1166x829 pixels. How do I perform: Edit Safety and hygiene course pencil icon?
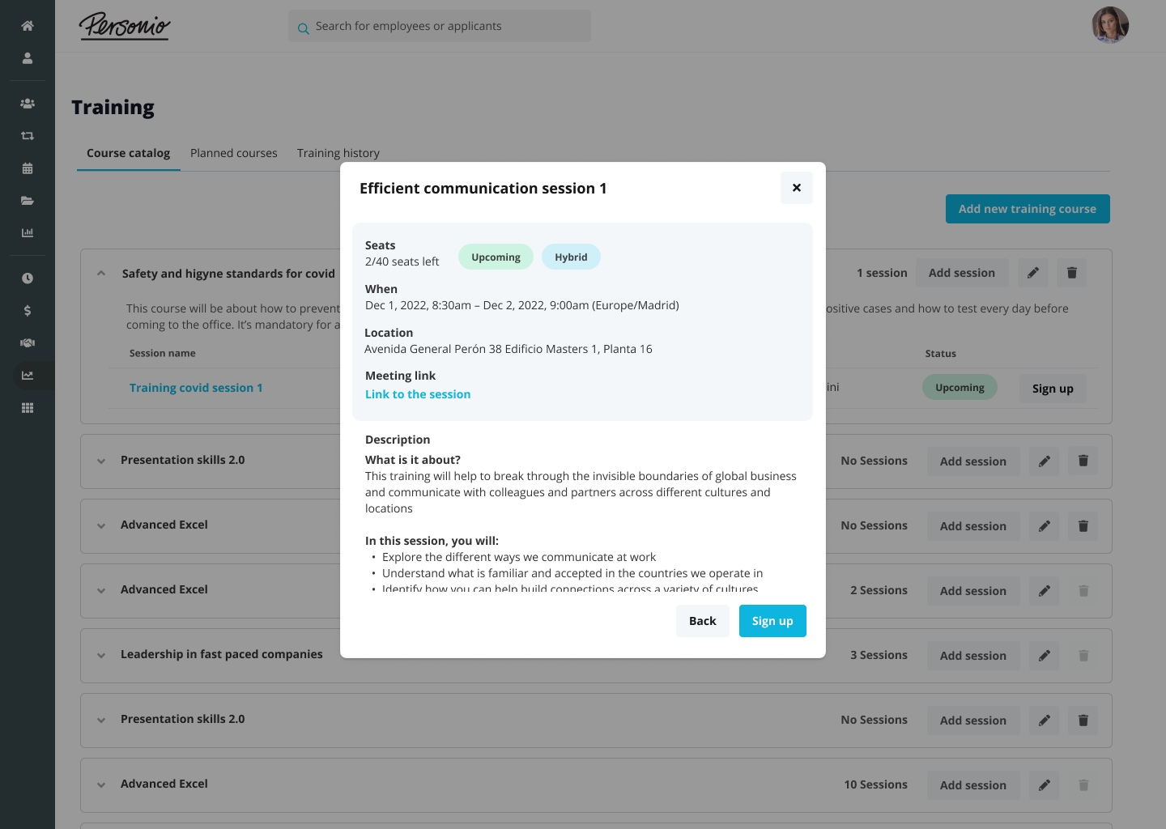[x=1033, y=273]
